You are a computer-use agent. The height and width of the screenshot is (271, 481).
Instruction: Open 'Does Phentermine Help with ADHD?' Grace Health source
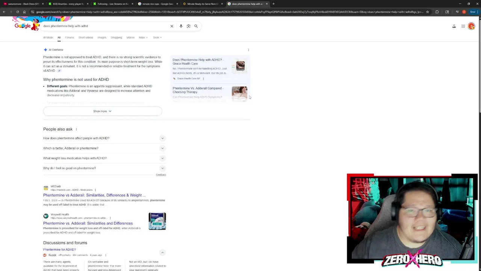click(x=198, y=61)
